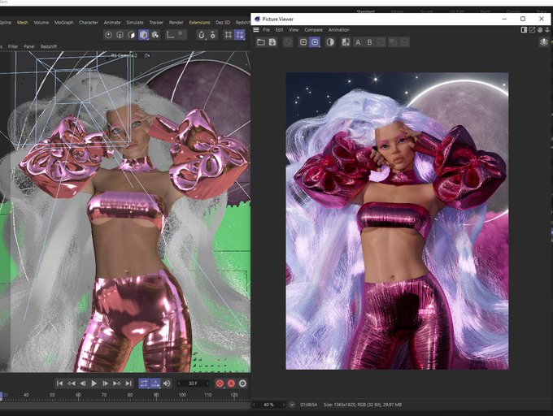This screenshot has height=416, width=553.
Task: Go to end of timeline
Action: [128, 383]
